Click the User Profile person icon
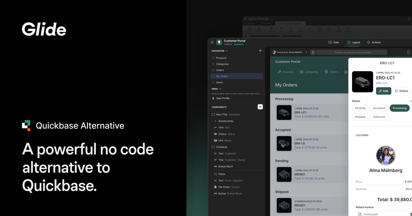The width and height of the screenshot is (412, 216). click(x=213, y=98)
